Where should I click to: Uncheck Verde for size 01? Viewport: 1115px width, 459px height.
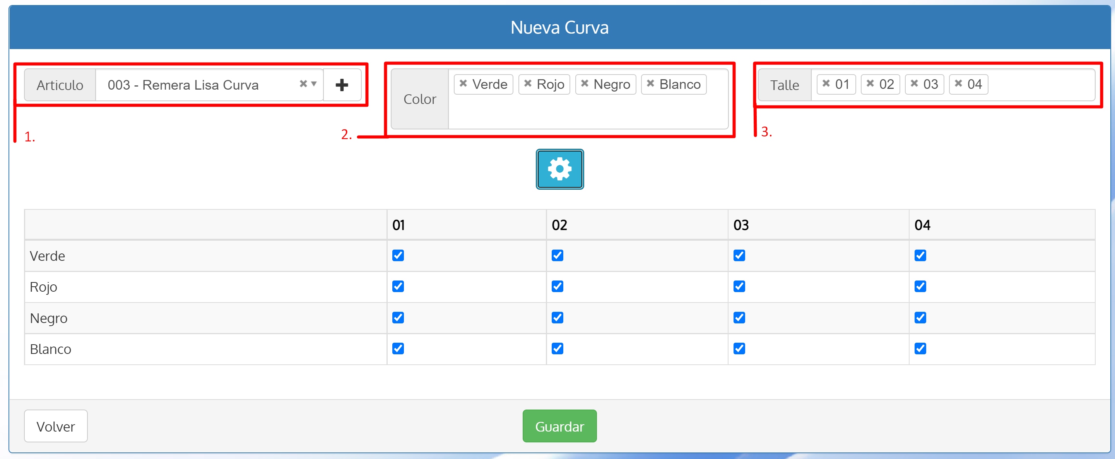[x=398, y=255]
